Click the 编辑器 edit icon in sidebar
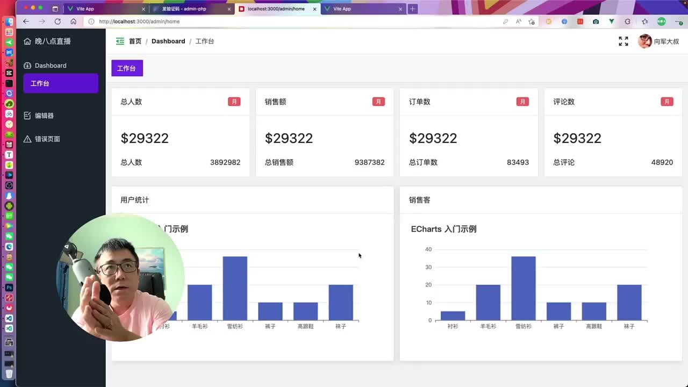 coord(27,116)
